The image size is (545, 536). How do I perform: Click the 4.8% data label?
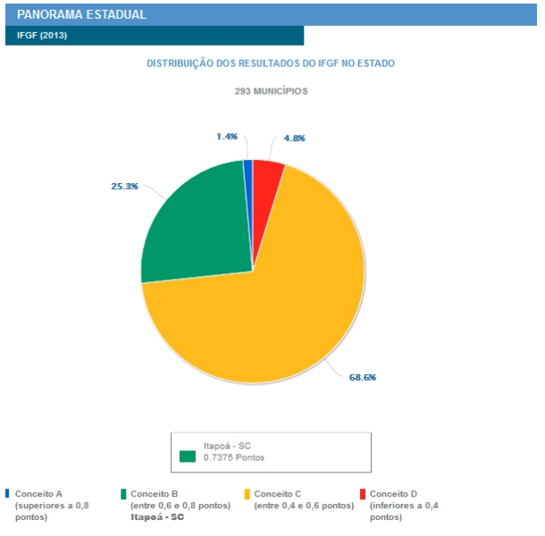tap(295, 138)
